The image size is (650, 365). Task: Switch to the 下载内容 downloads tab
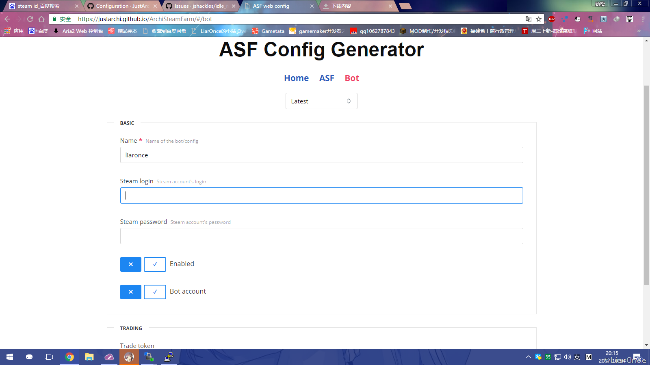pyautogui.click(x=357, y=6)
